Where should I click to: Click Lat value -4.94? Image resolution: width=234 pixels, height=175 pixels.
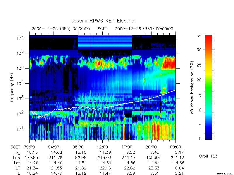point(153,163)
